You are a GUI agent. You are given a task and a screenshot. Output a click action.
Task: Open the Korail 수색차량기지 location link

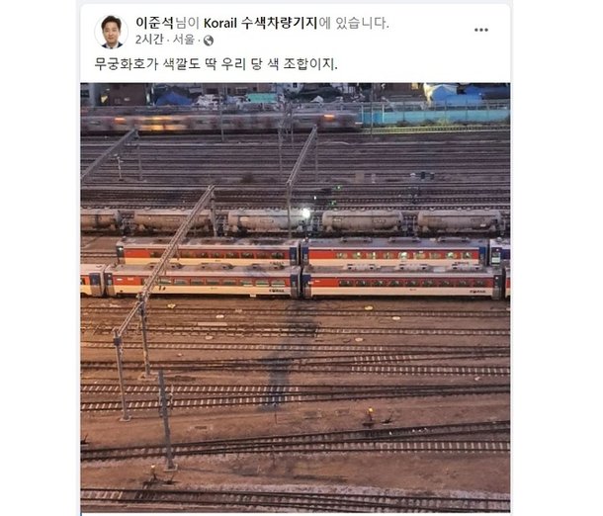pos(260,23)
